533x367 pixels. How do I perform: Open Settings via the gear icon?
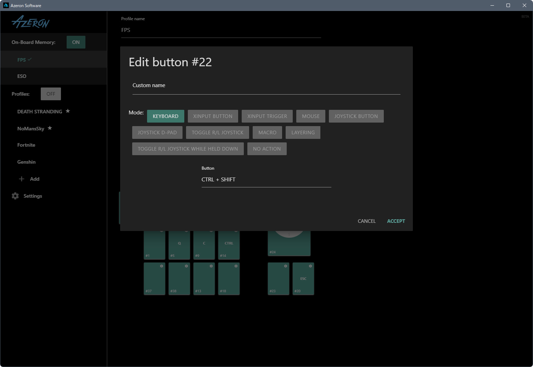(15, 196)
